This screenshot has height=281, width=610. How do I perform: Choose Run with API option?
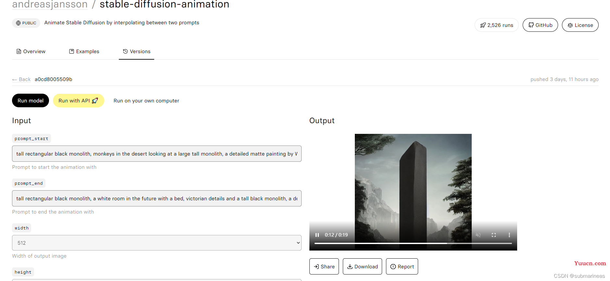click(x=78, y=100)
